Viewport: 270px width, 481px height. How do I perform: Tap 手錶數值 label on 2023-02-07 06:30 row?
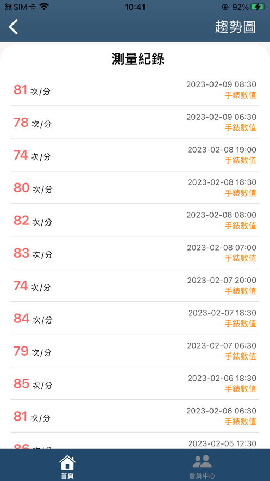pos(241,356)
